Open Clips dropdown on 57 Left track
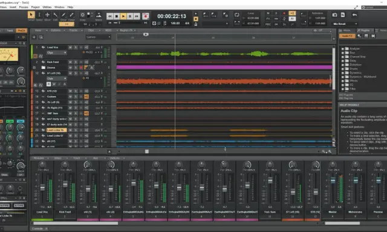Screen dimensions: 387x232 (56, 79)
